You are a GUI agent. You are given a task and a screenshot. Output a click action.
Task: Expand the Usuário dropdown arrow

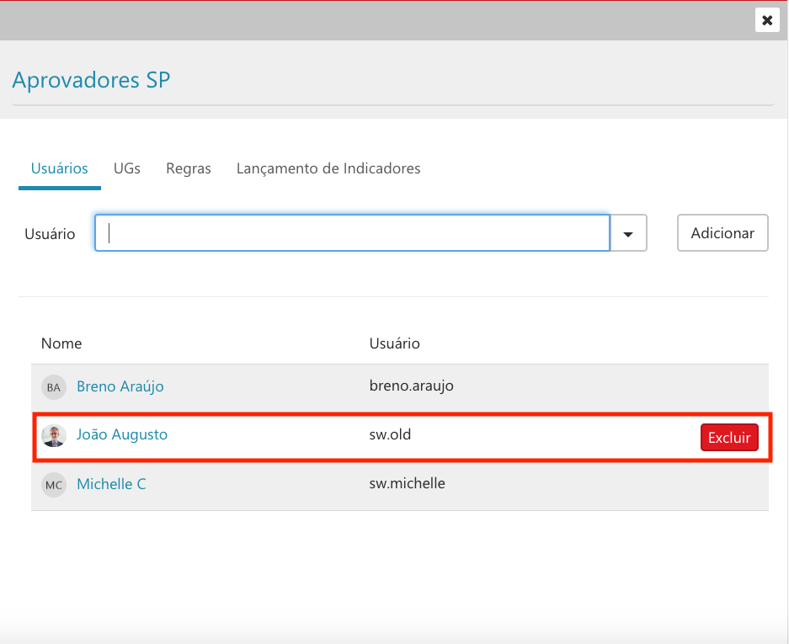click(x=628, y=233)
